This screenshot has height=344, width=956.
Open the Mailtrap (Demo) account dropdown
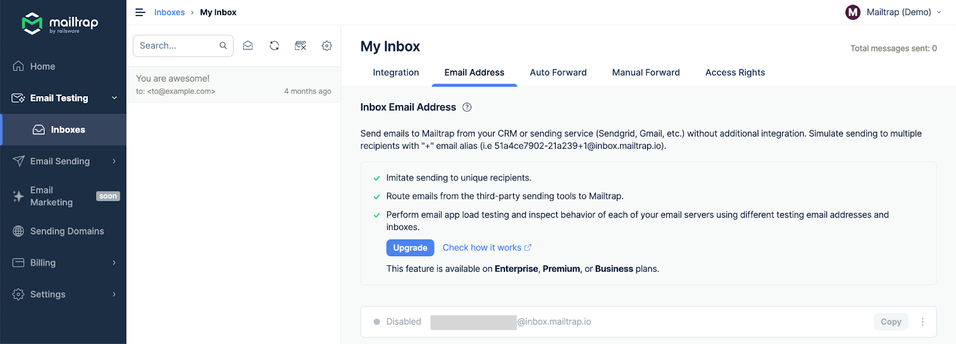893,12
